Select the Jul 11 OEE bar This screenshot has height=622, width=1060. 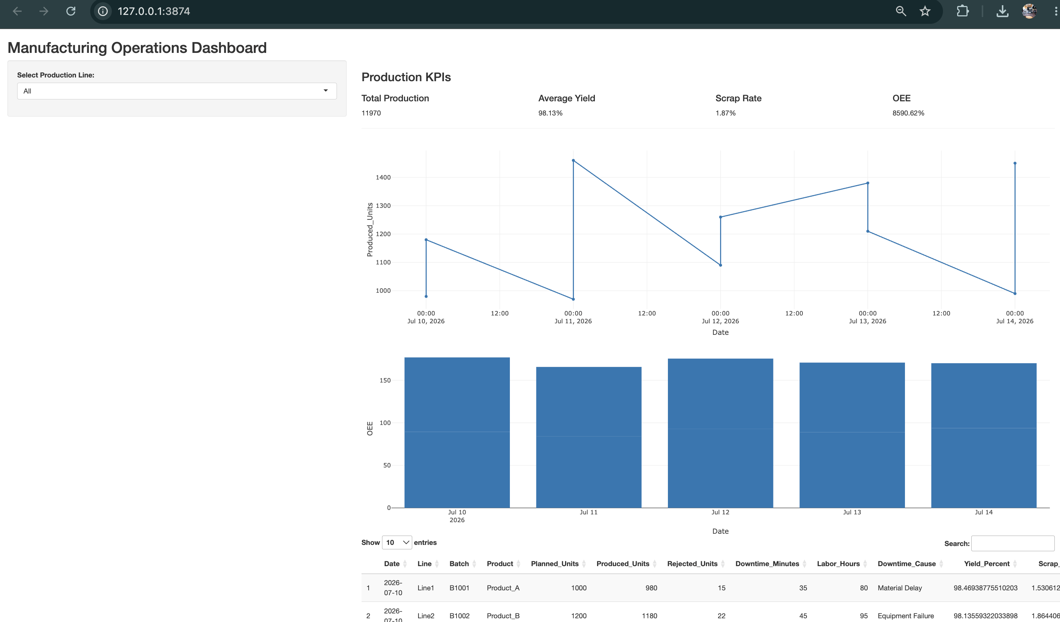pos(589,437)
